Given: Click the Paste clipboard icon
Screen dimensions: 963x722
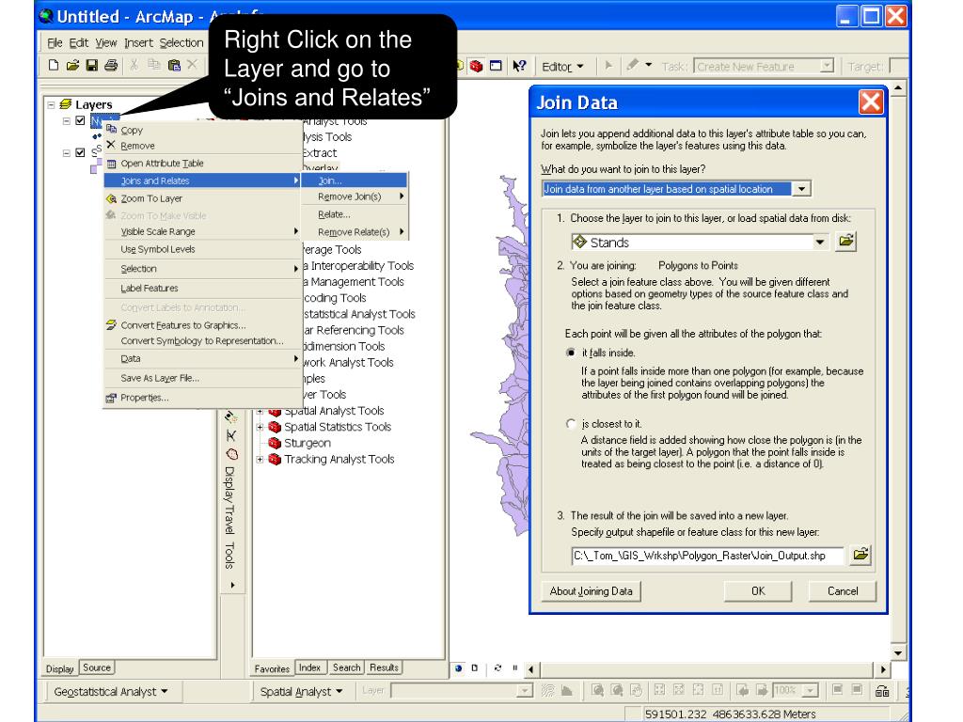Looking at the screenshot, I should [174, 65].
